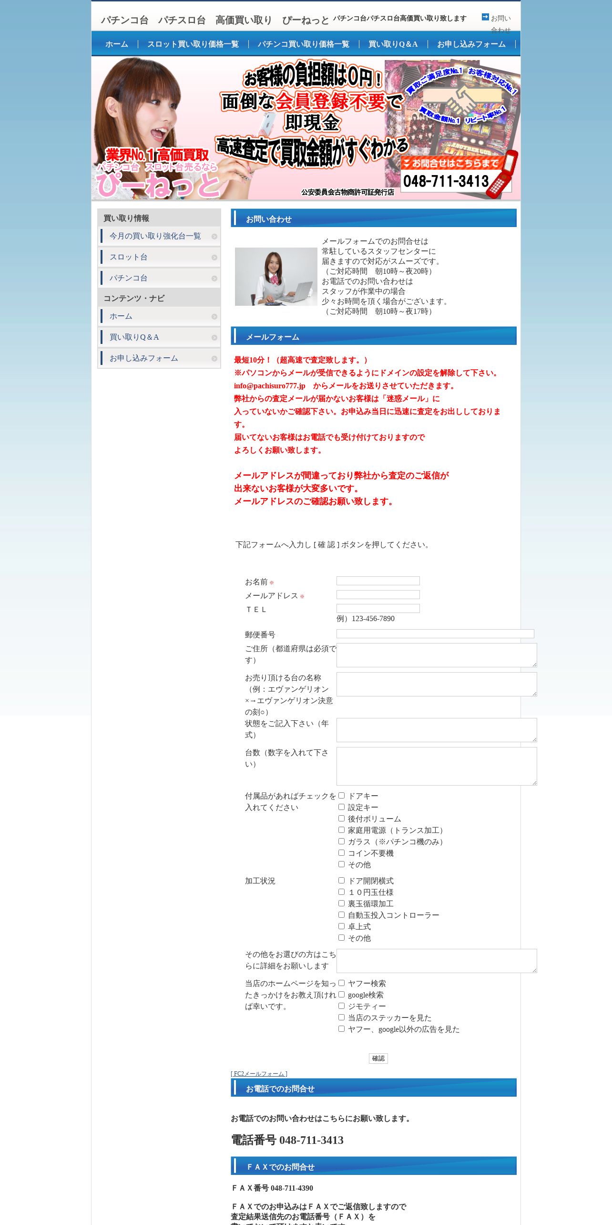Open お申し込みフォーム from sidebar navigation
Viewport: 612px width, 1225px height.
[144, 358]
